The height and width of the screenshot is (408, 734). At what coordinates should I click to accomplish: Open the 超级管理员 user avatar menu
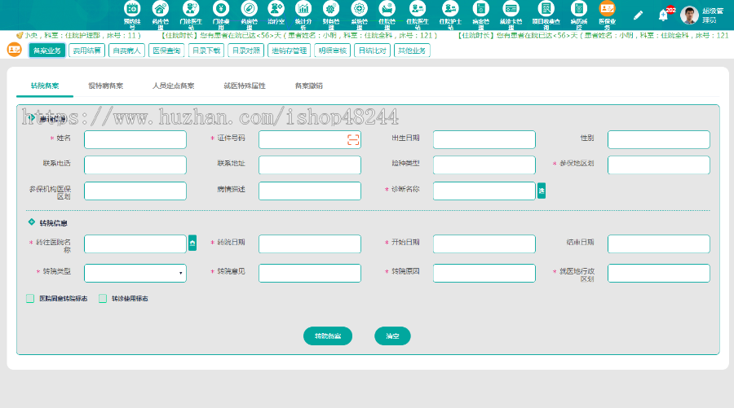tap(689, 15)
